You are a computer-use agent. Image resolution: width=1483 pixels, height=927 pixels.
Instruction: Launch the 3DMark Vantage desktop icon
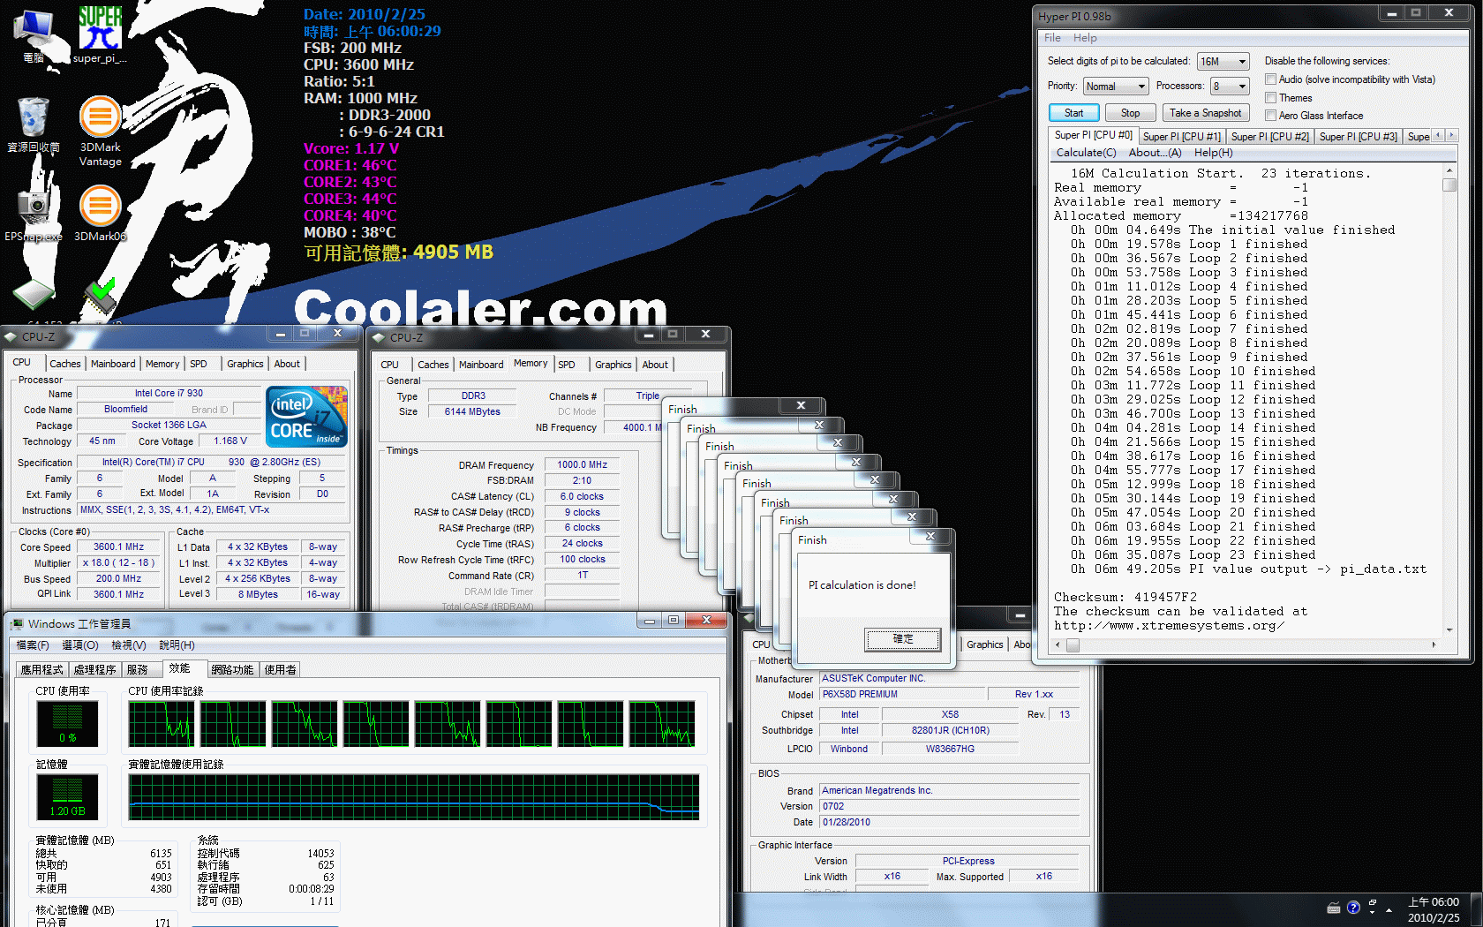[101, 131]
